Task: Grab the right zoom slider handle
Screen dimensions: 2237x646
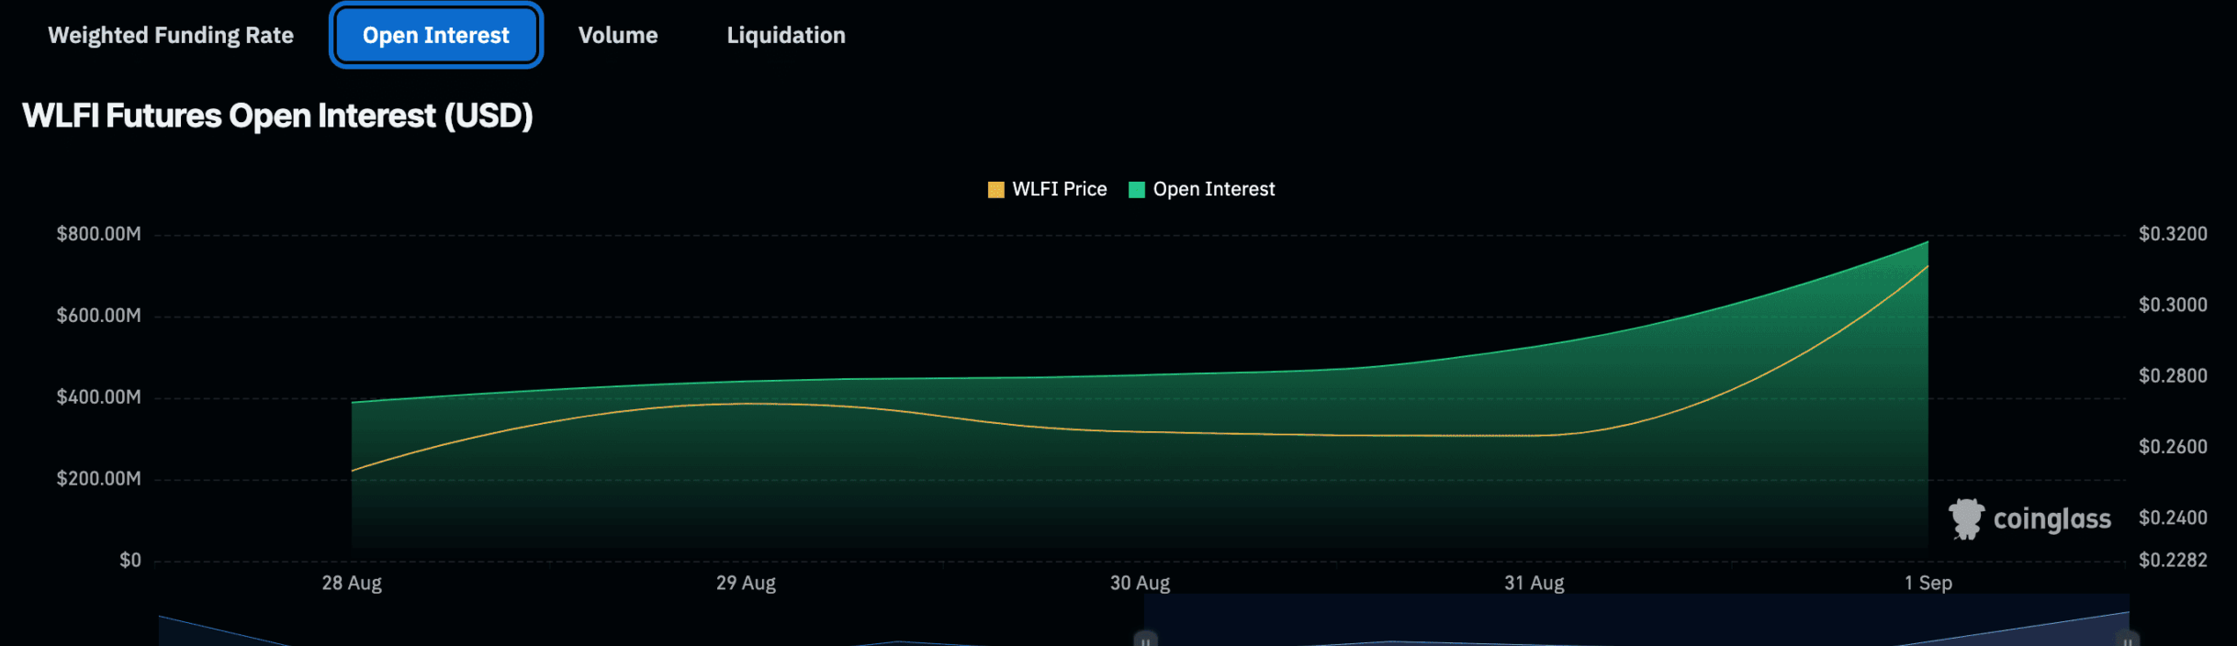Action: [x=2128, y=639]
